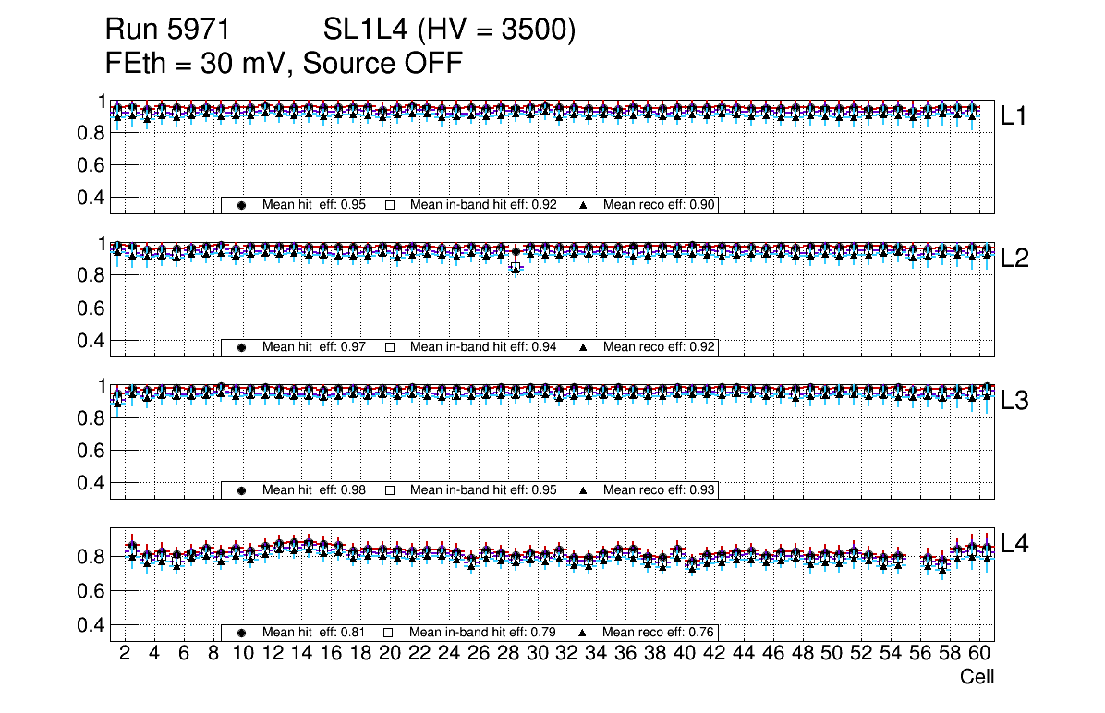Click the filled circle marker in L1 legend
Image resolution: width=1105 pixels, height=713 pixels.
pos(242,205)
